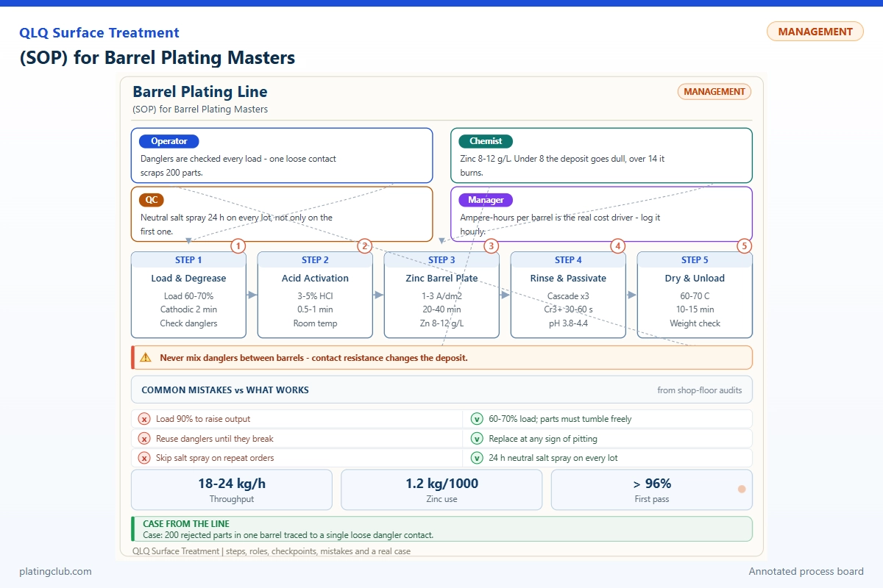The width and height of the screenshot is (883, 588).
Task: Click 'Check danglers' in Step 1
Action: point(188,323)
